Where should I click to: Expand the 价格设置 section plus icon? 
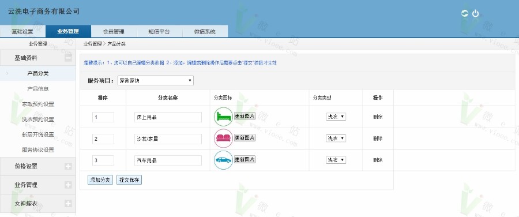[68, 166]
